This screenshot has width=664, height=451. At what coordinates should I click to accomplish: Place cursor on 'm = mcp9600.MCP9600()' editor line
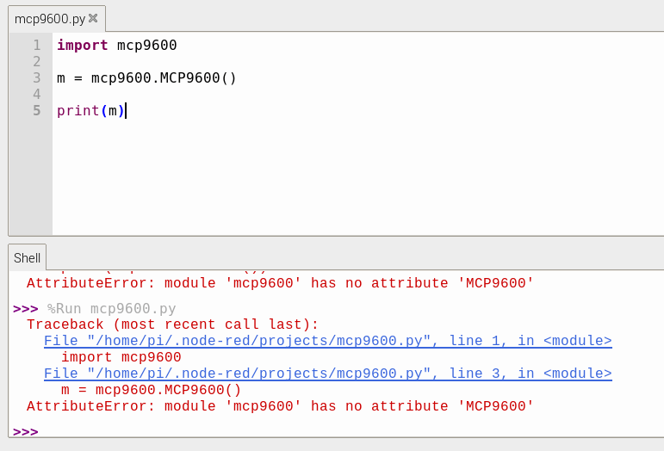pyautogui.click(x=146, y=77)
